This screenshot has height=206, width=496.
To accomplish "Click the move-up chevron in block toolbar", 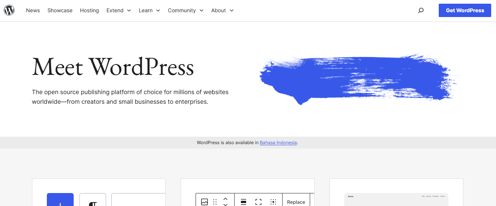I will pos(225,199).
